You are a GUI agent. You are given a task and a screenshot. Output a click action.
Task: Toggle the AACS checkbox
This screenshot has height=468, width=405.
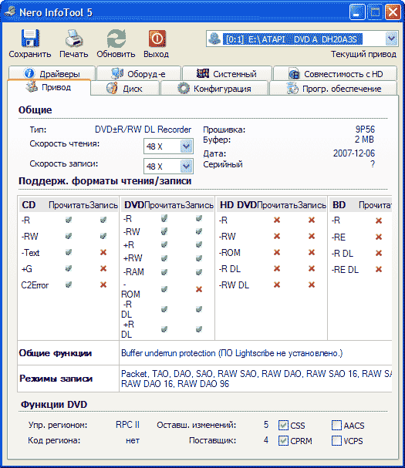(336, 426)
